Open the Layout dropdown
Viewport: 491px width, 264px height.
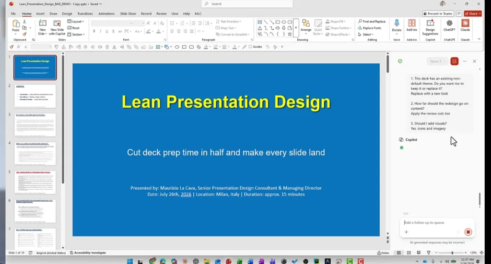(76, 22)
